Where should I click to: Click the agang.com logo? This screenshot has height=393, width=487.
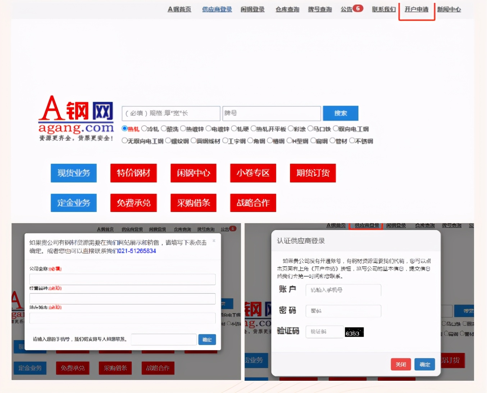76,119
